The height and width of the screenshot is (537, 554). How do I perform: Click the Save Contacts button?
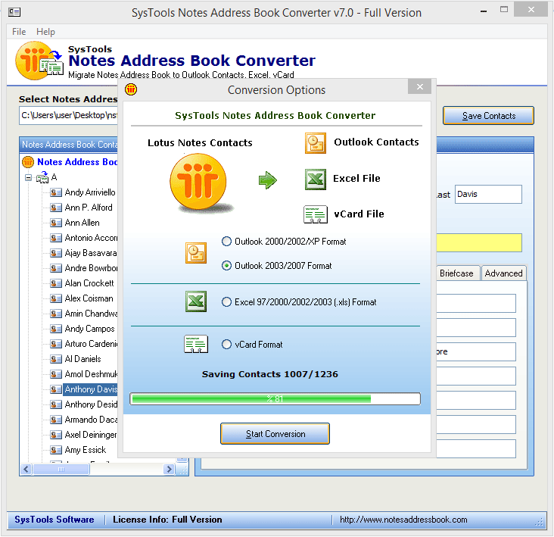click(x=488, y=116)
